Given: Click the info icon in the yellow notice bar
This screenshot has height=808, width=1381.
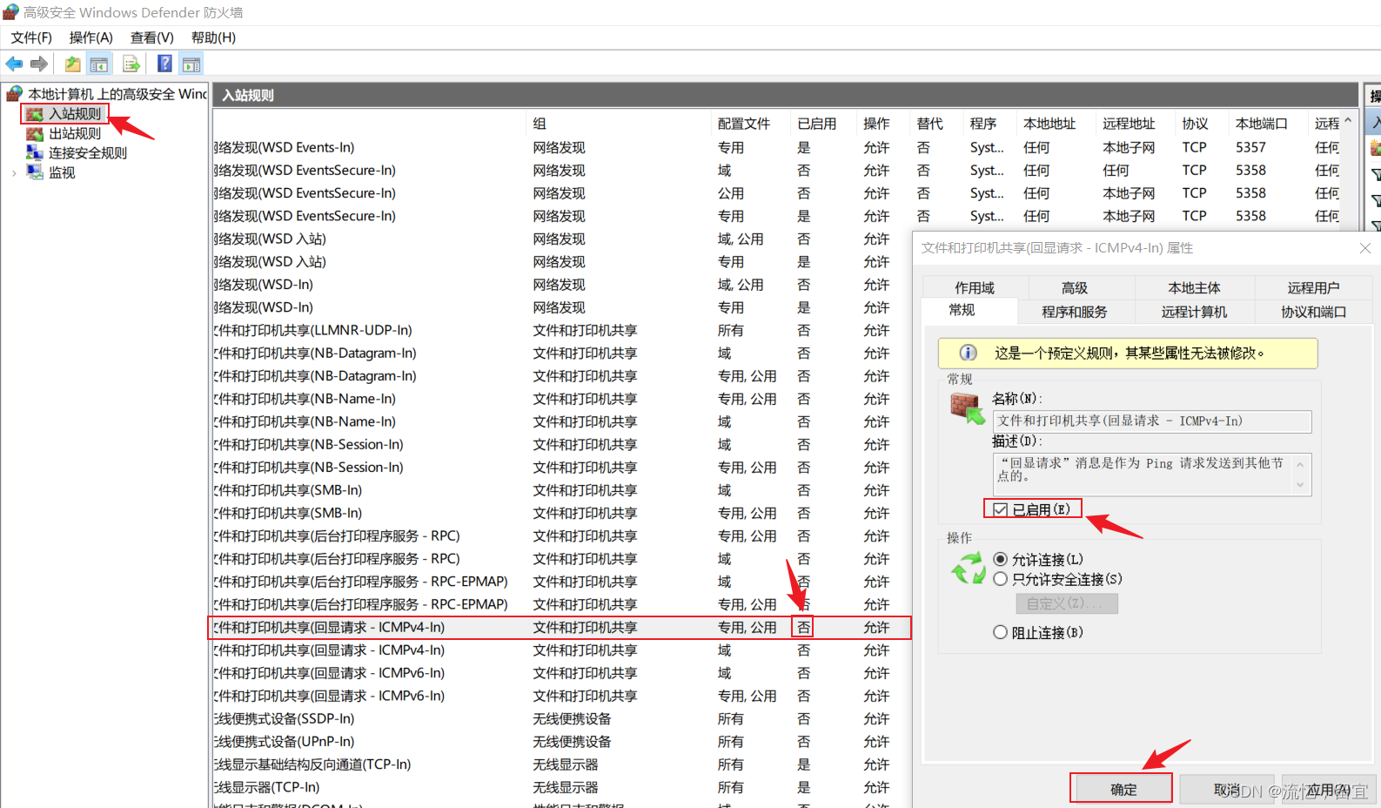Looking at the screenshot, I should coord(968,353).
